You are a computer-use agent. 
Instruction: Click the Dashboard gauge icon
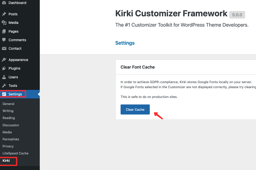[x=4, y=3]
